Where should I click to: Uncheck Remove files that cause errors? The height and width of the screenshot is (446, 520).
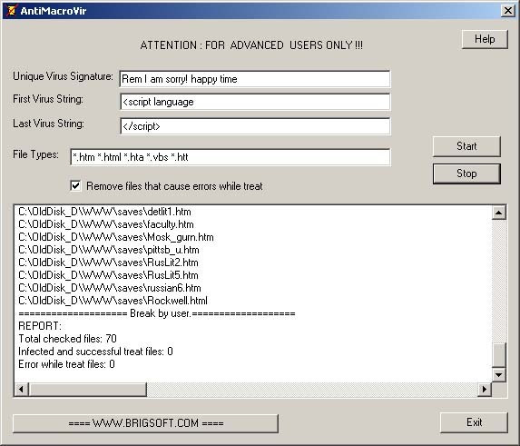(x=75, y=185)
